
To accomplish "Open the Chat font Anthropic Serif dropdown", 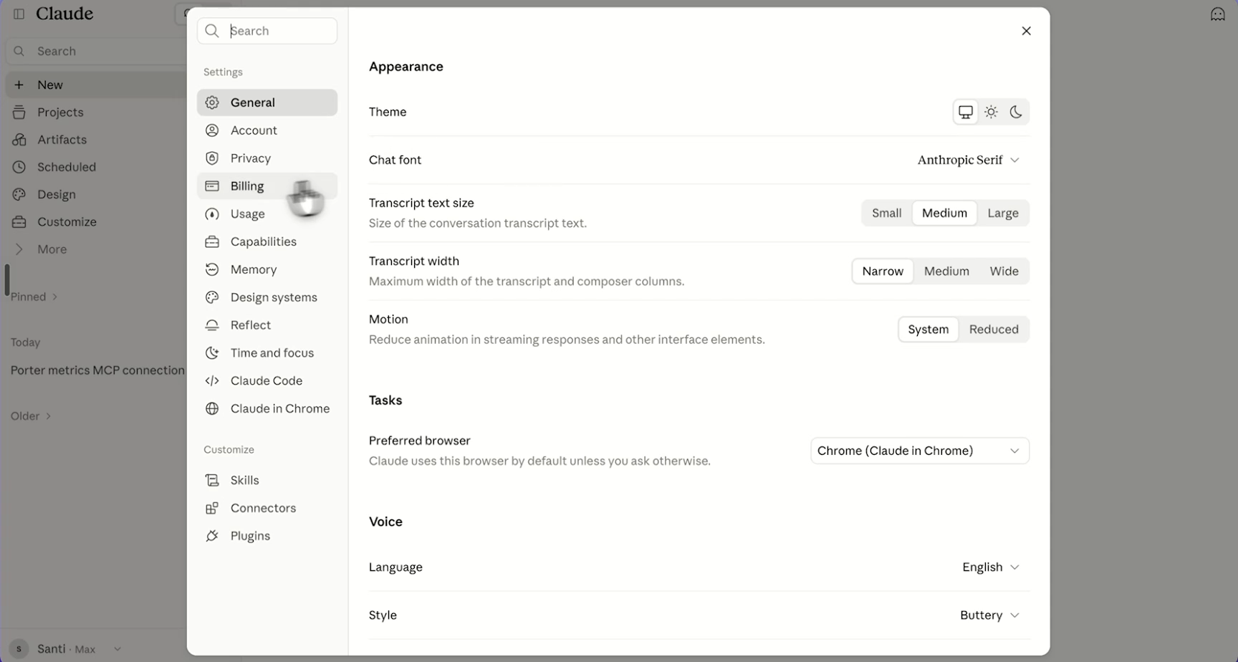I will point(968,160).
